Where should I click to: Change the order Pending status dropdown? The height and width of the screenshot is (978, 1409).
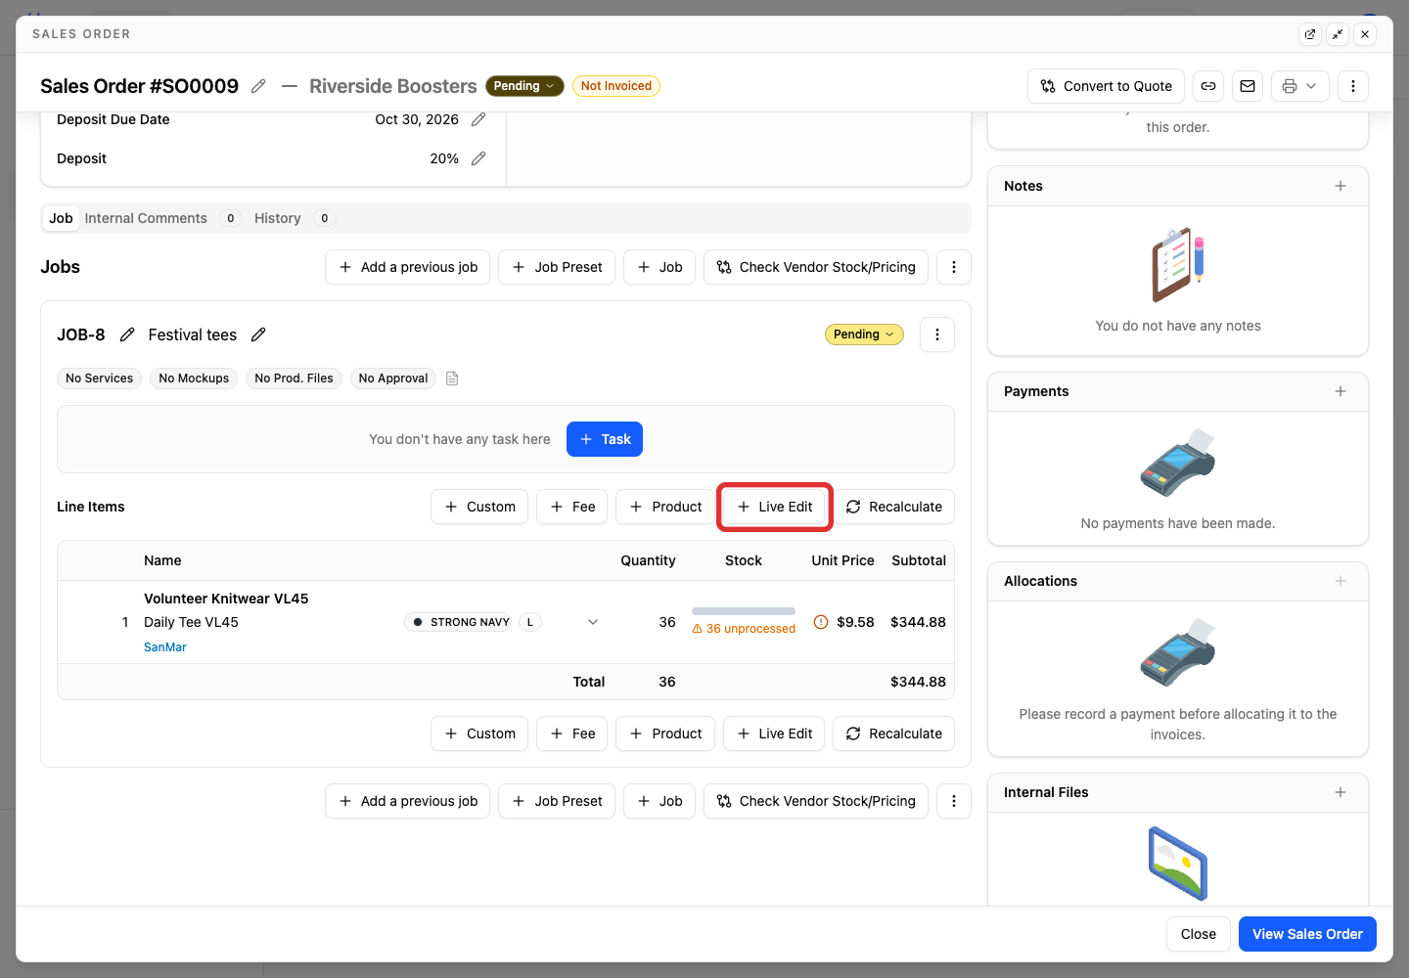[x=524, y=86]
